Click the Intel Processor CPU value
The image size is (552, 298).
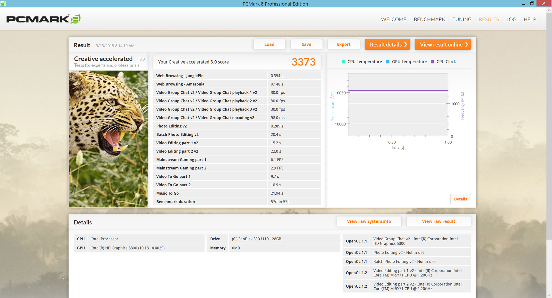point(105,239)
